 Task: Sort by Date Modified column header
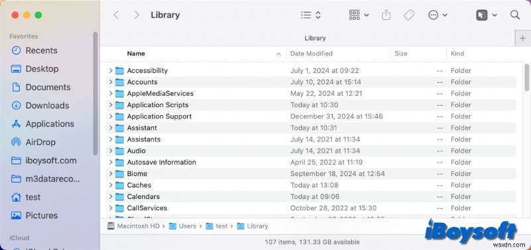tap(311, 54)
